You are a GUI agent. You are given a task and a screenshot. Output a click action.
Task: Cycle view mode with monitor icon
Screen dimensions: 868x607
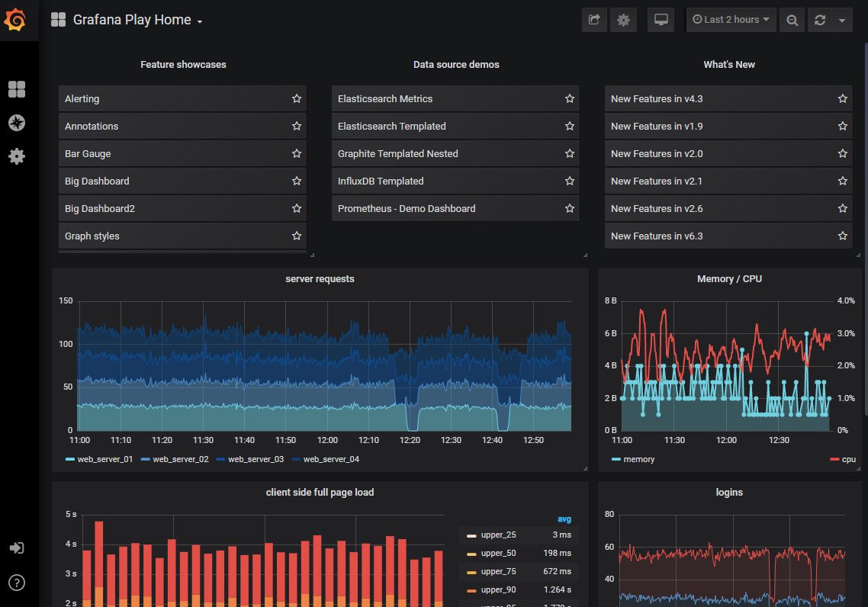(x=661, y=20)
